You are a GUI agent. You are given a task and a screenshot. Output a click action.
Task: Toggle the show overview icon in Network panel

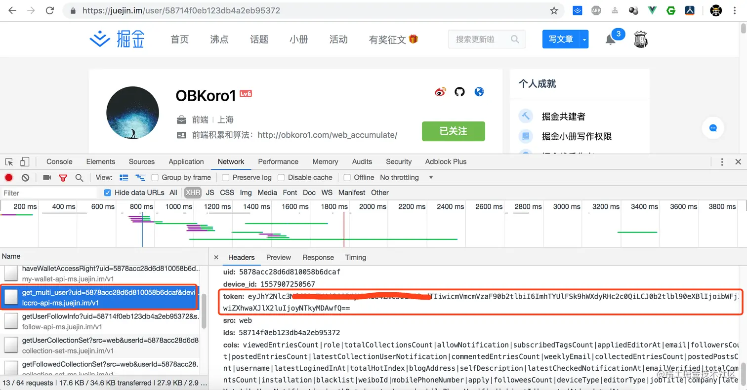(x=140, y=178)
